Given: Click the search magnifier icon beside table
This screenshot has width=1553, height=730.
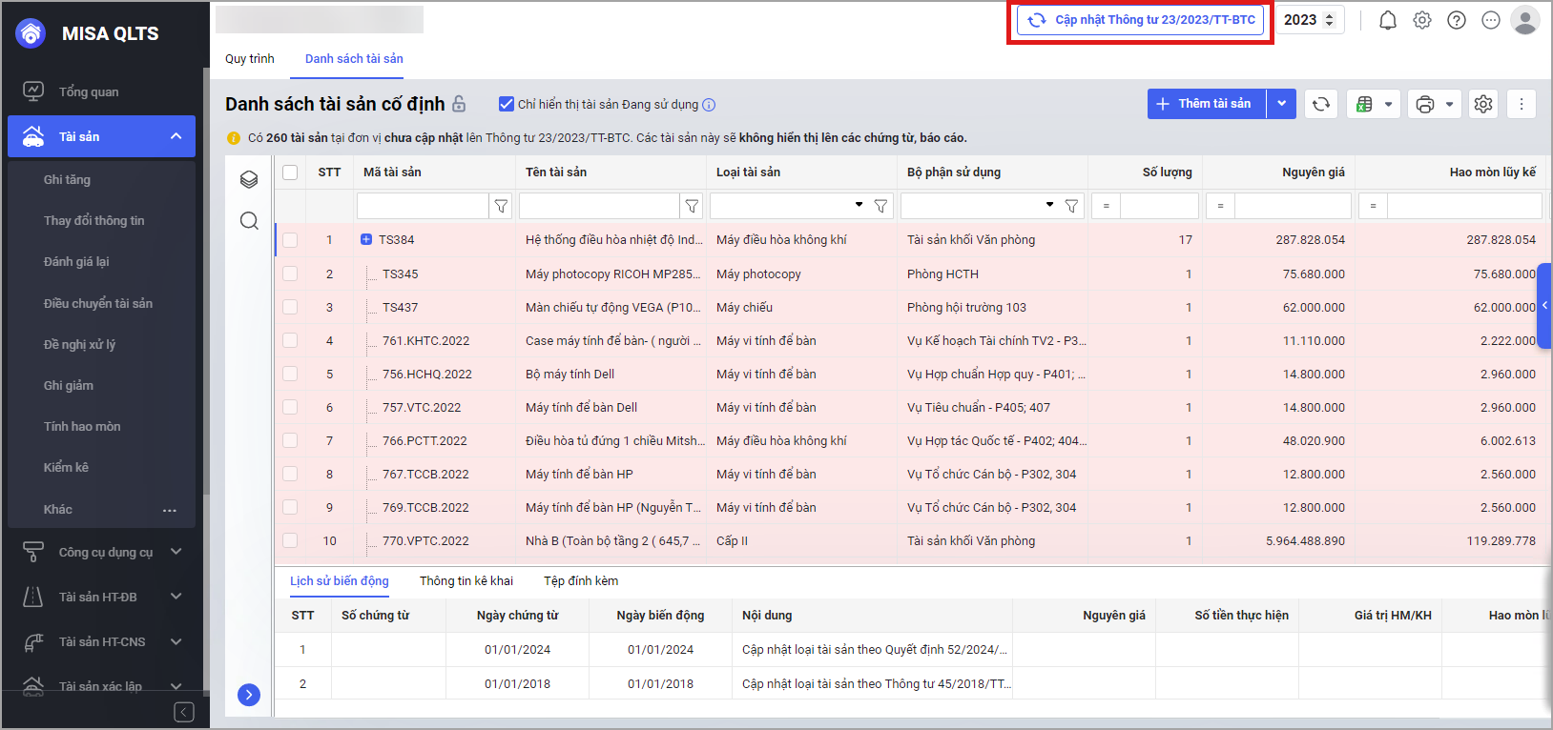Looking at the screenshot, I should [249, 221].
